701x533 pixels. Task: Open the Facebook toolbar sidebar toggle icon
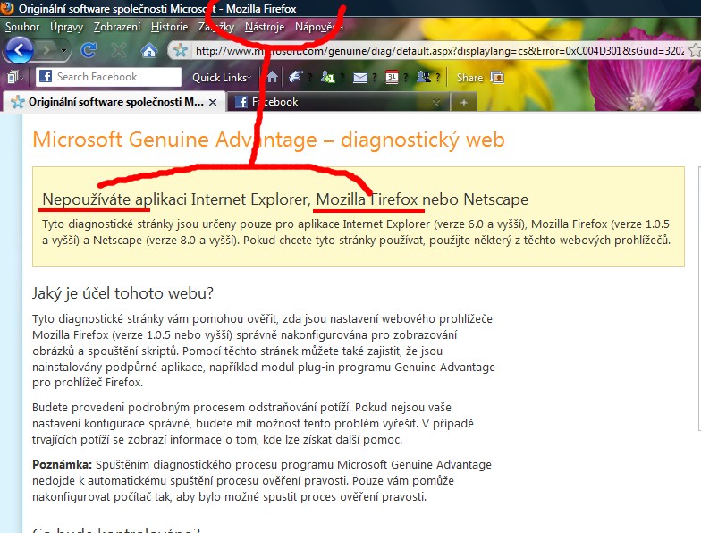pos(14,77)
